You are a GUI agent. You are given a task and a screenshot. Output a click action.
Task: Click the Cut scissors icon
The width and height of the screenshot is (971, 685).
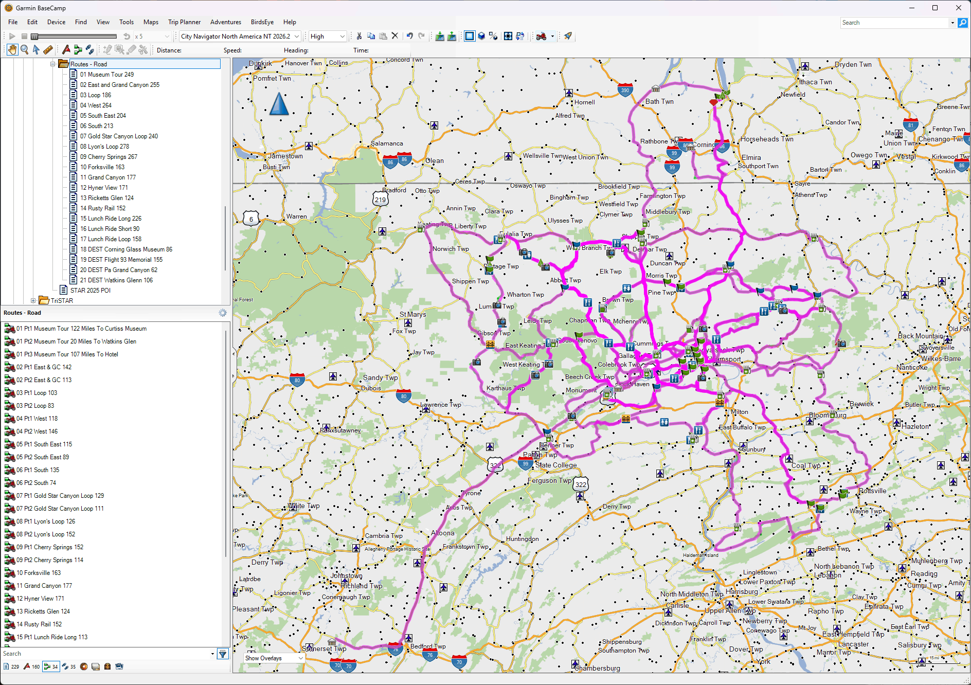coord(359,36)
